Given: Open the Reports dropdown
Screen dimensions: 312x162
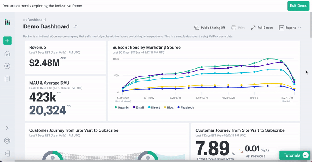Looking at the screenshot, I should pos(290,28).
